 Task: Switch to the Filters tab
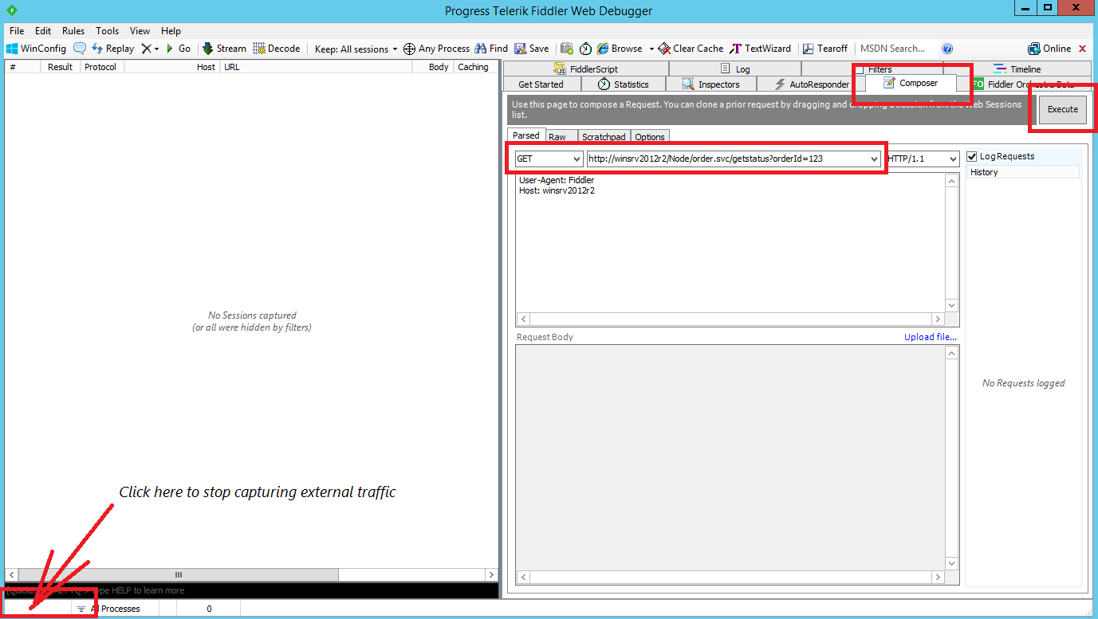pyautogui.click(x=873, y=69)
